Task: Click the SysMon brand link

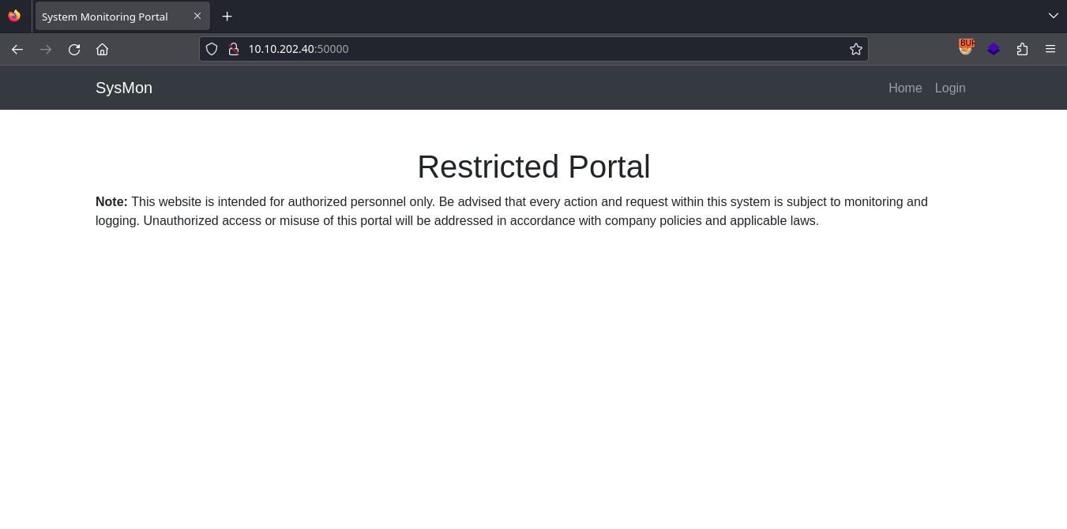Action: (x=124, y=88)
